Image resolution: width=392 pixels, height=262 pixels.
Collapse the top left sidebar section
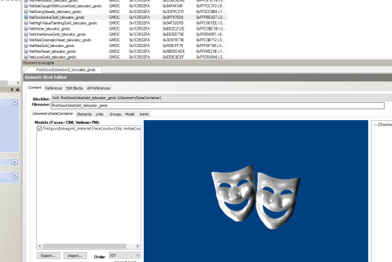15,102
